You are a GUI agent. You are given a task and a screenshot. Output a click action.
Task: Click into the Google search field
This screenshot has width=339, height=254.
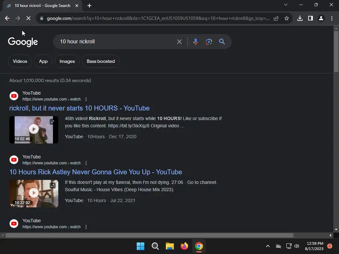(x=117, y=41)
